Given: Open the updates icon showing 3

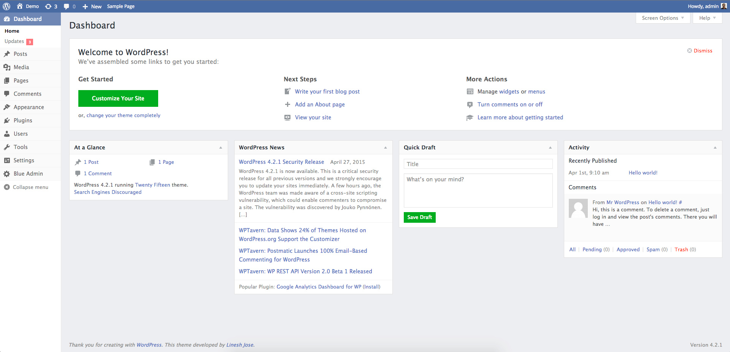Looking at the screenshot, I should (x=51, y=6).
